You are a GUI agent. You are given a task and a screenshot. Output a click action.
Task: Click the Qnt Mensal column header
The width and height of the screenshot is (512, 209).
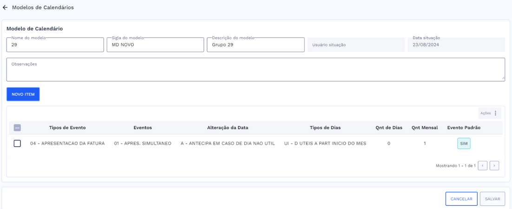pos(424,128)
